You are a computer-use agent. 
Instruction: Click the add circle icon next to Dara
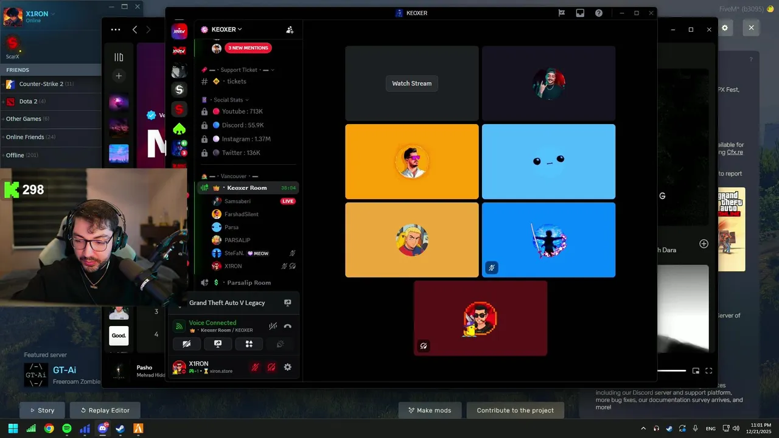point(704,244)
